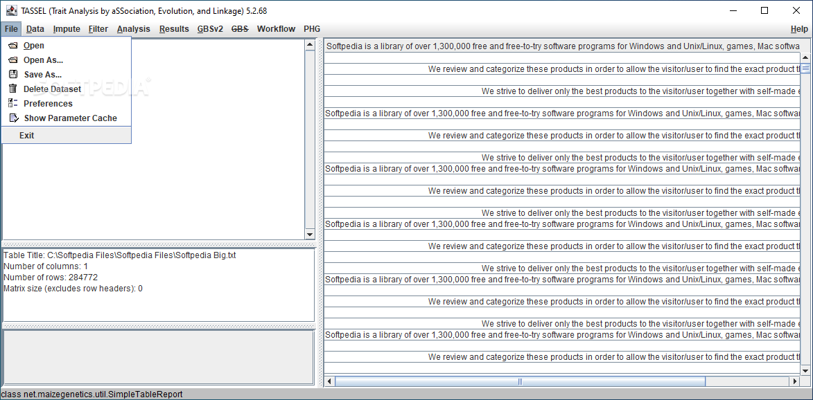Close the TASSEL window
813x400 pixels.
[x=796, y=10]
